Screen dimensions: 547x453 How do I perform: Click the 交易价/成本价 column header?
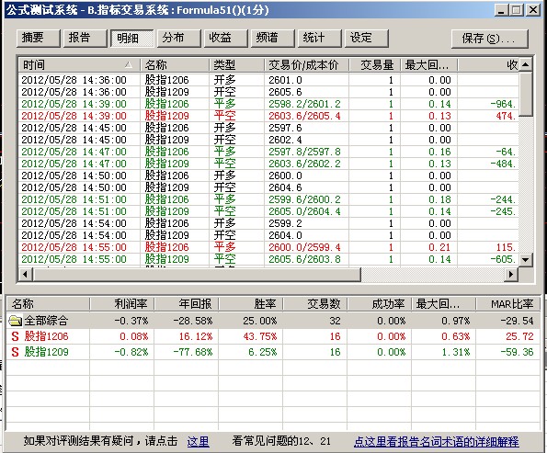[307, 65]
